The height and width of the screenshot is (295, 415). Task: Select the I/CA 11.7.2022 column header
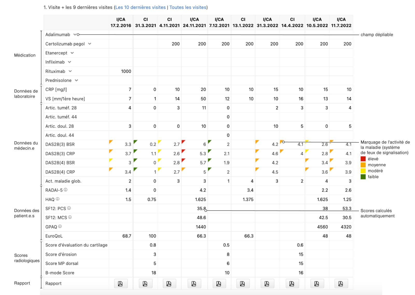click(x=341, y=23)
